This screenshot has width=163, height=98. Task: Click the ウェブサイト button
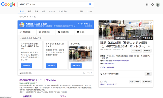pos(136,50)
